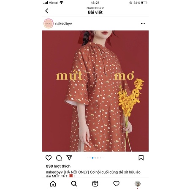The width and height of the screenshot is (190, 190).
Task: Tap the back arrow at top
Action: click(47, 11)
